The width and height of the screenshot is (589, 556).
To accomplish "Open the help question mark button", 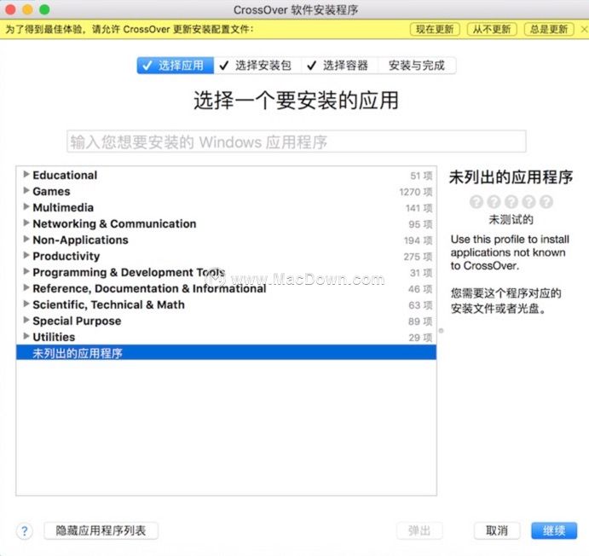I will (25, 530).
